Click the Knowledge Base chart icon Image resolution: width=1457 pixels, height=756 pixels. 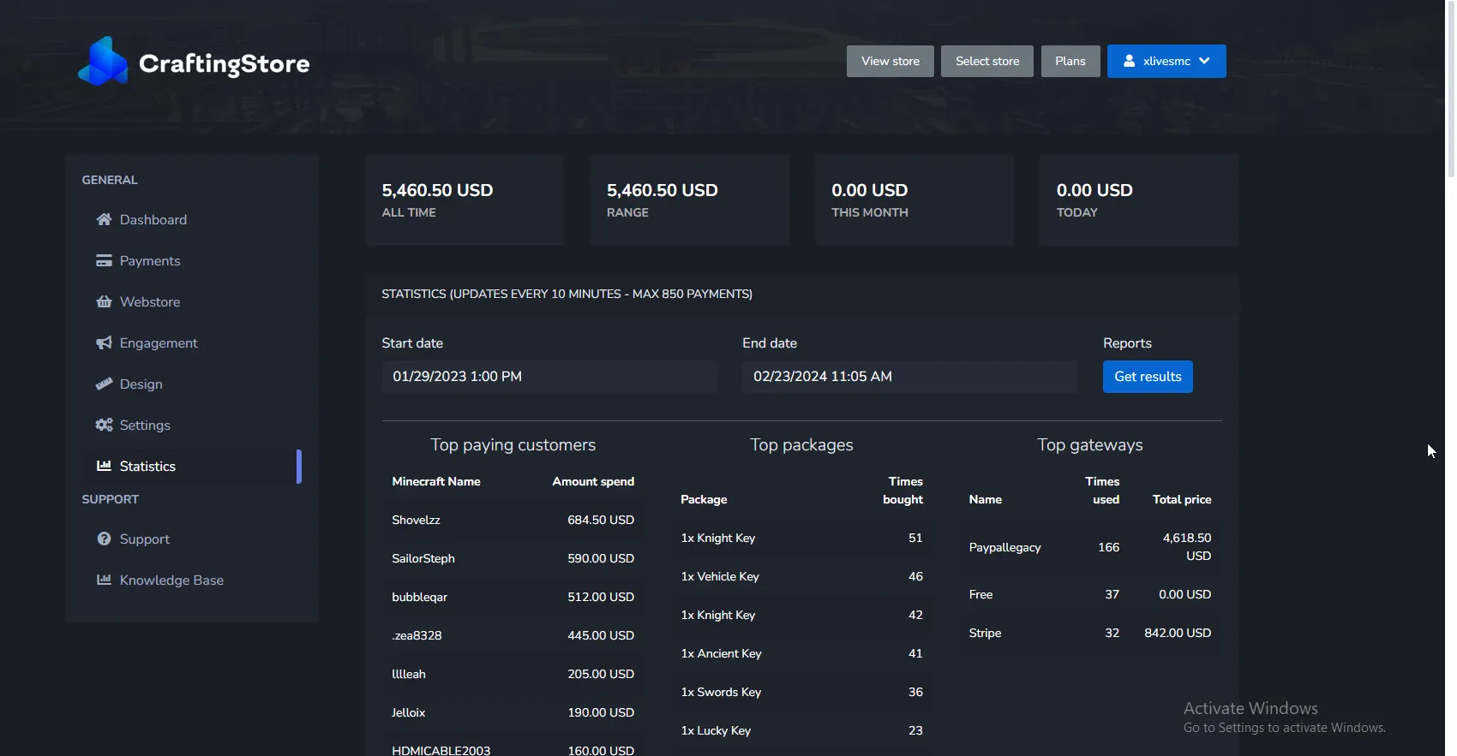coord(104,580)
